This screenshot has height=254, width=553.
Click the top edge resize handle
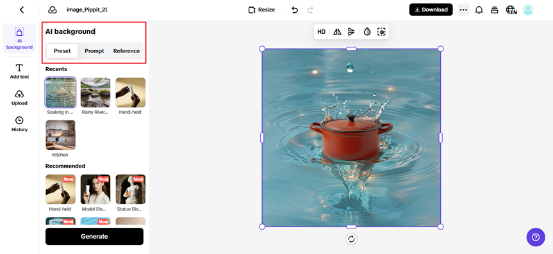(351, 49)
